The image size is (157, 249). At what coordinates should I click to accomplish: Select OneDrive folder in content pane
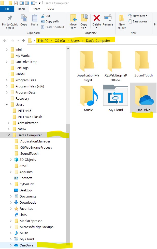[x=143, y=98]
